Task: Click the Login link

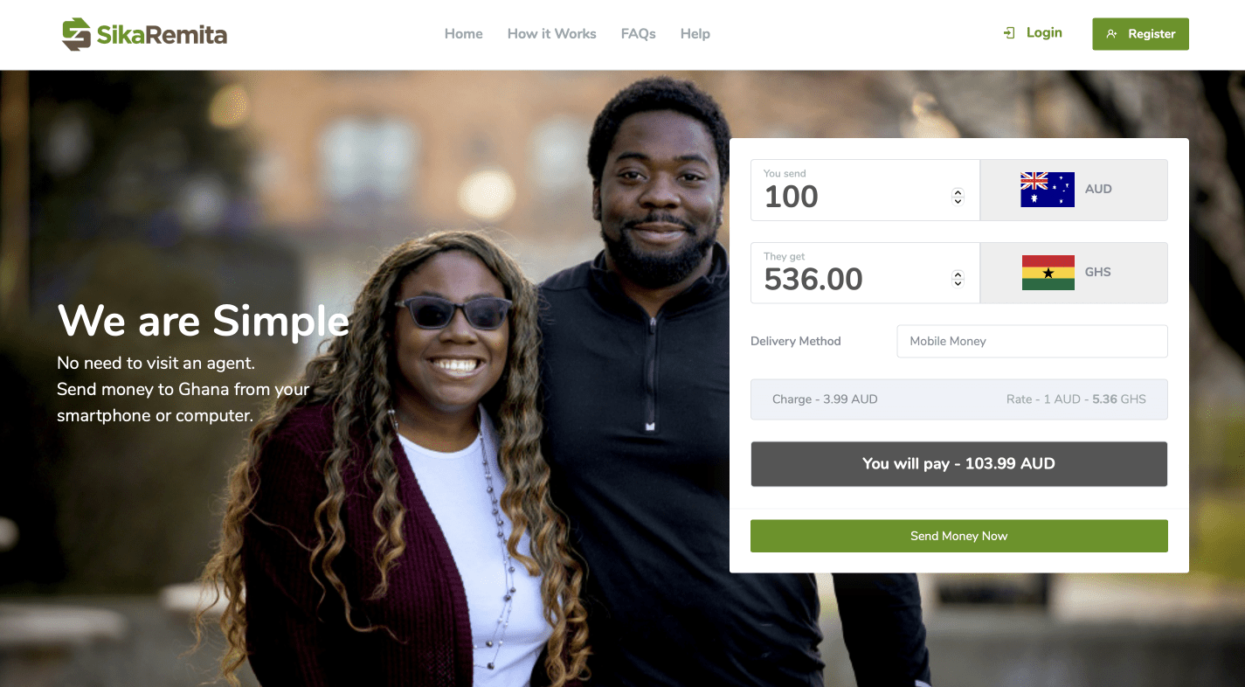Action: point(1044,33)
